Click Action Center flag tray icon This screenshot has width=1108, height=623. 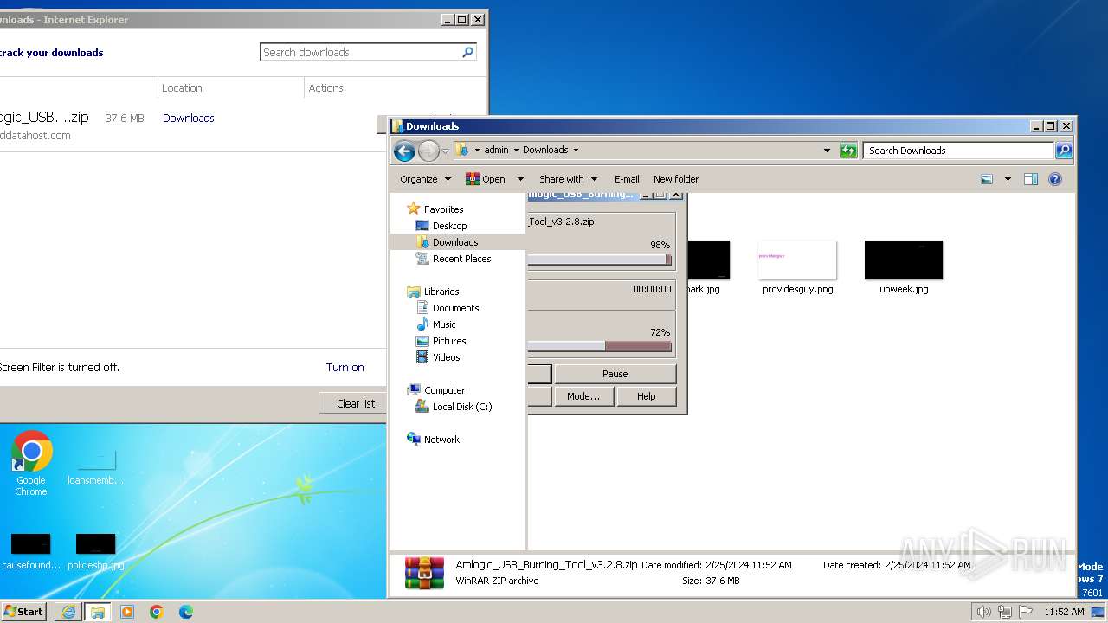(1026, 612)
